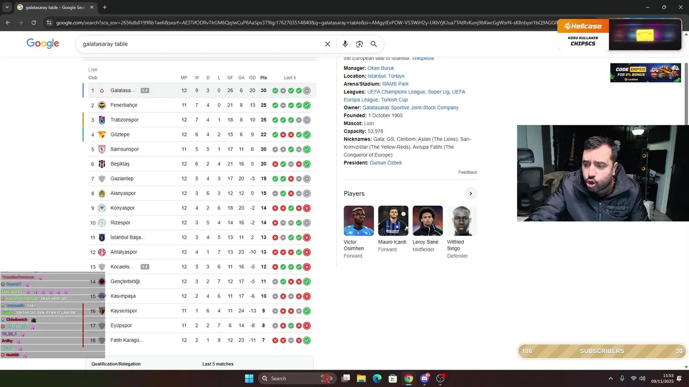This screenshot has width=689, height=387.
Task: Click Galatasaray live score 1-1 badge
Action: [145, 91]
